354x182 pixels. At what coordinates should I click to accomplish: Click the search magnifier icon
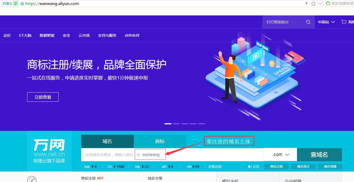click(308, 22)
